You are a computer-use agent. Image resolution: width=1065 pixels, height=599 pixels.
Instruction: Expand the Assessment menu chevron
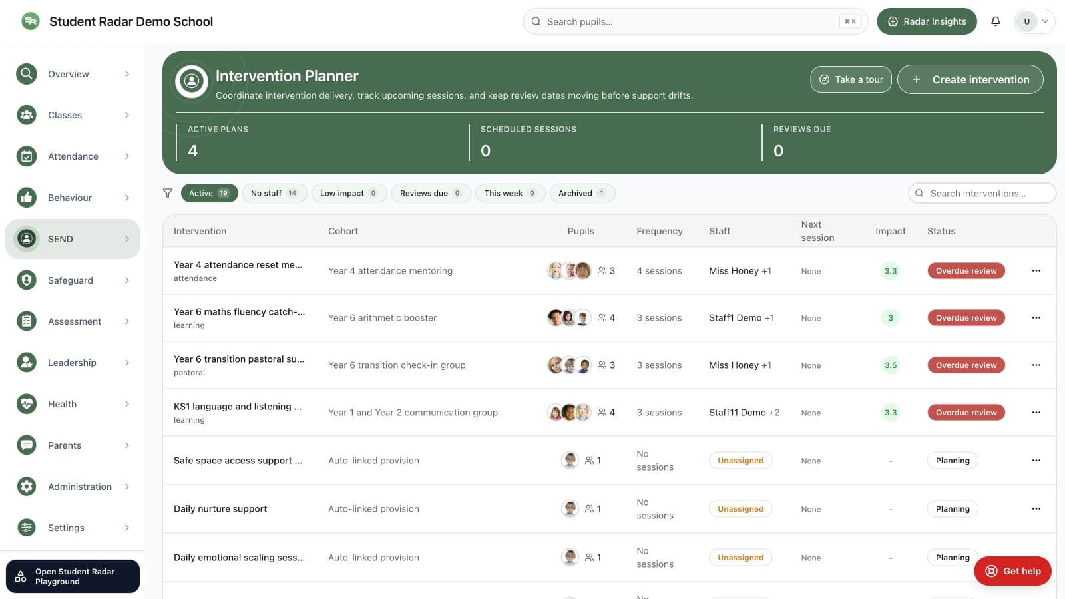click(x=127, y=321)
